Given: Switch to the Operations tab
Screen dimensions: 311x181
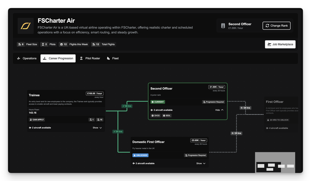Looking at the screenshot, I should pos(27,58).
